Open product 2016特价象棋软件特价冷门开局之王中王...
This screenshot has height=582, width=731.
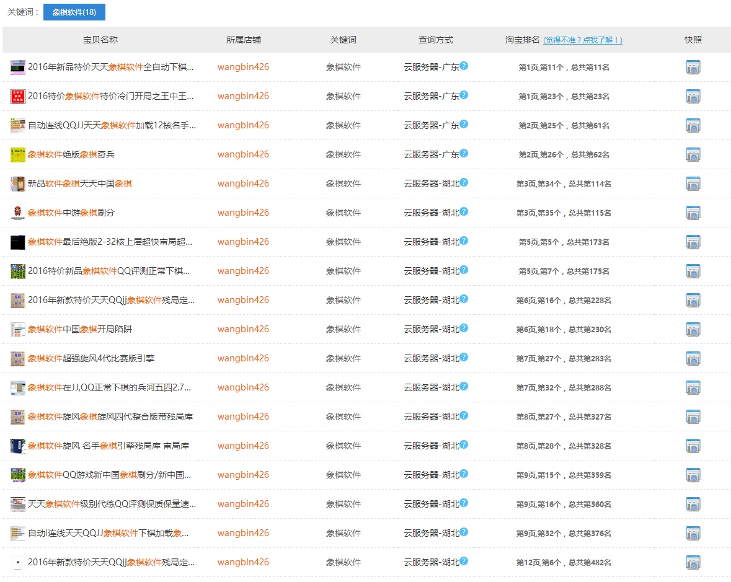coord(110,96)
